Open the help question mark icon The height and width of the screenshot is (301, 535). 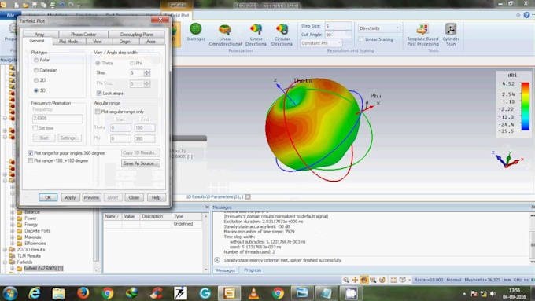pyautogui.click(x=527, y=15)
